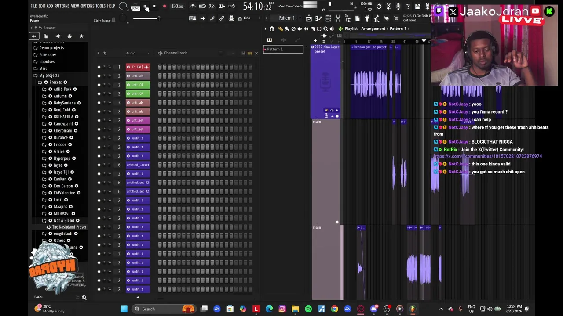Click the Pause transport button

coord(145,7)
